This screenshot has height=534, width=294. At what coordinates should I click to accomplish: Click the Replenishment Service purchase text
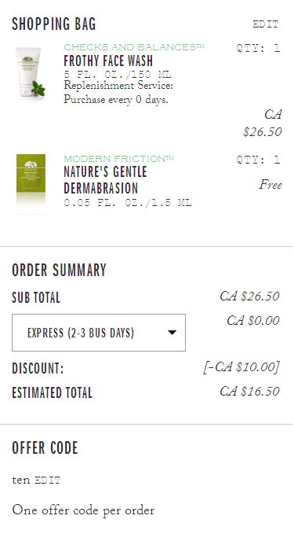(x=118, y=92)
